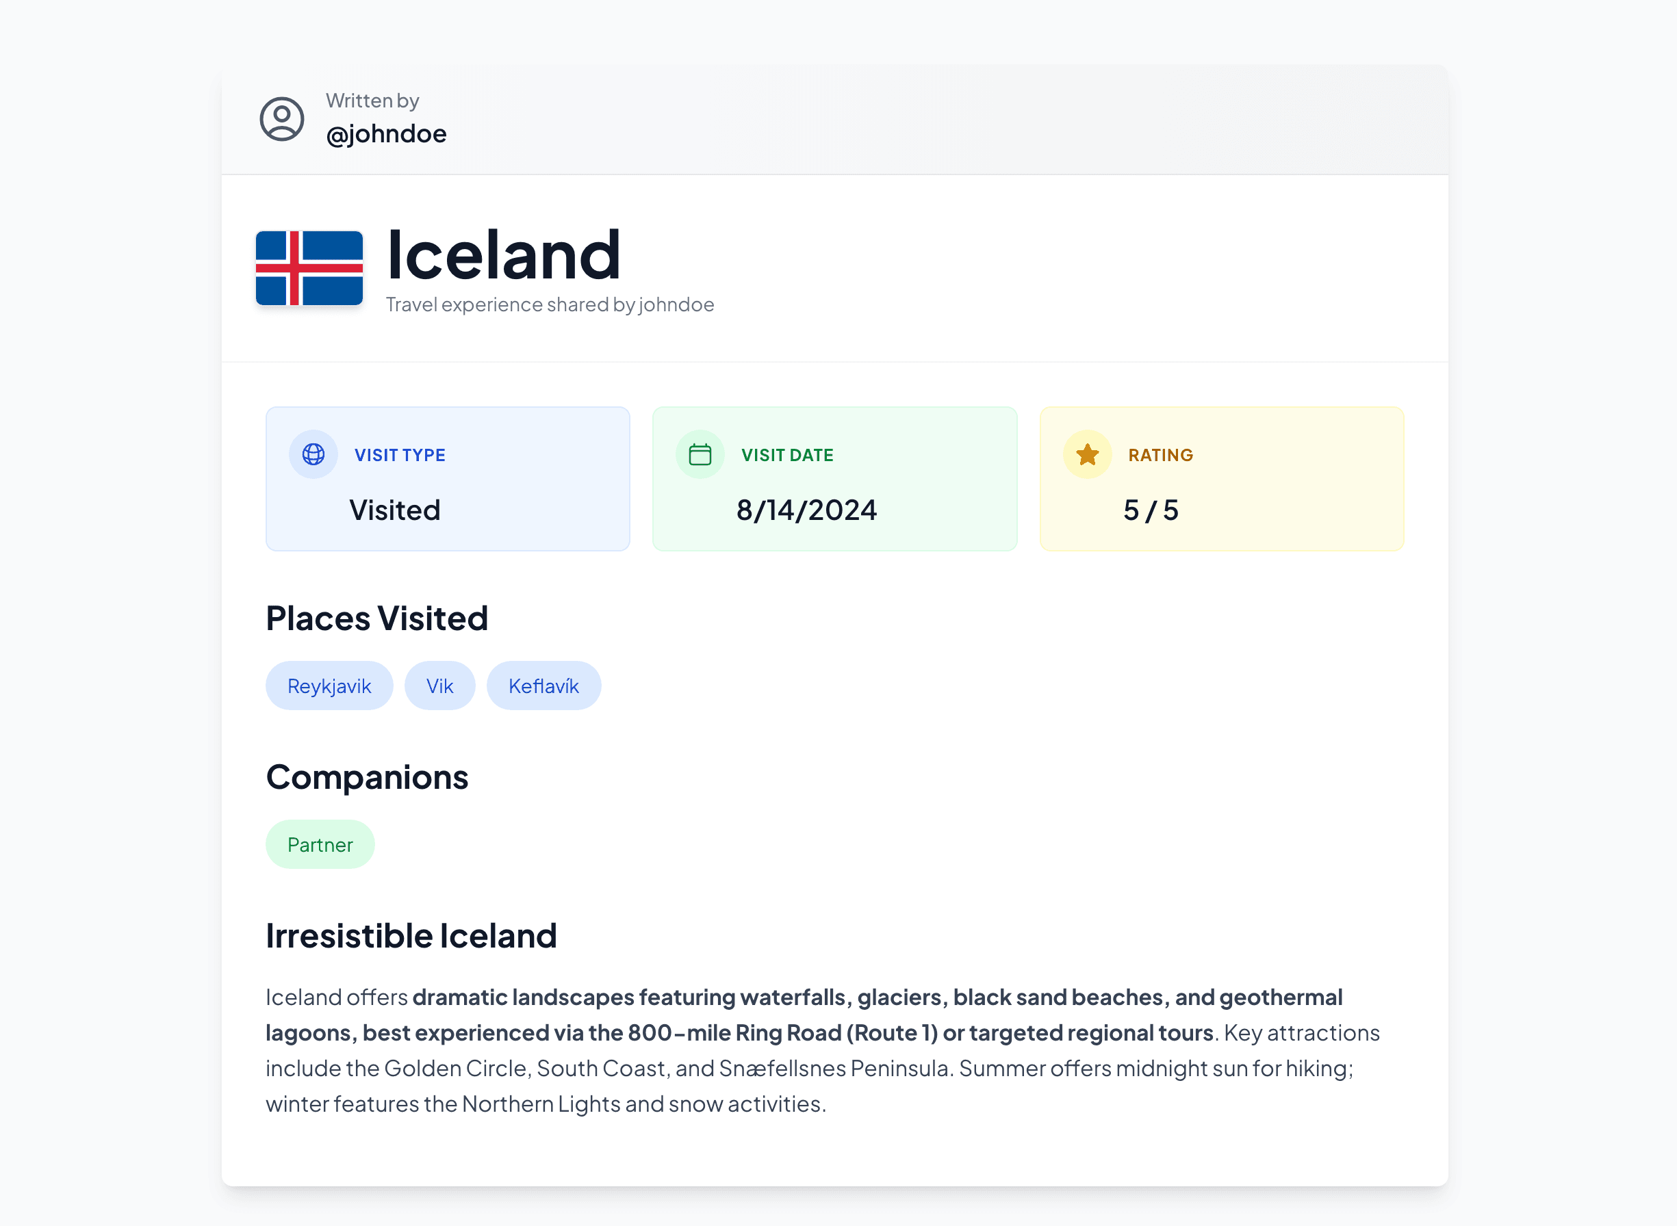This screenshot has height=1226, width=1677.
Task: Click the Iceland flag image
Action: (309, 268)
